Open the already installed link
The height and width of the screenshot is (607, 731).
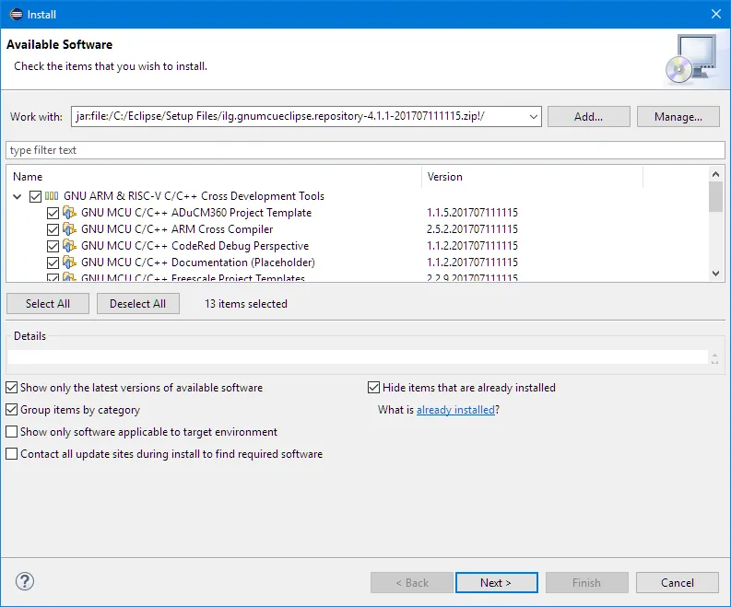tap(455, 410)
